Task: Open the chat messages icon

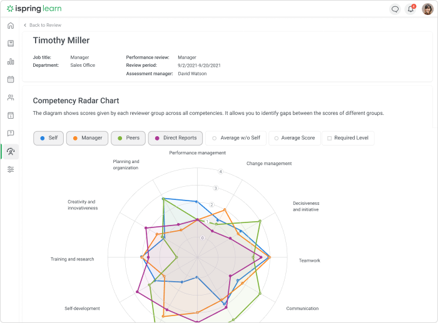Action: [395, 9]
